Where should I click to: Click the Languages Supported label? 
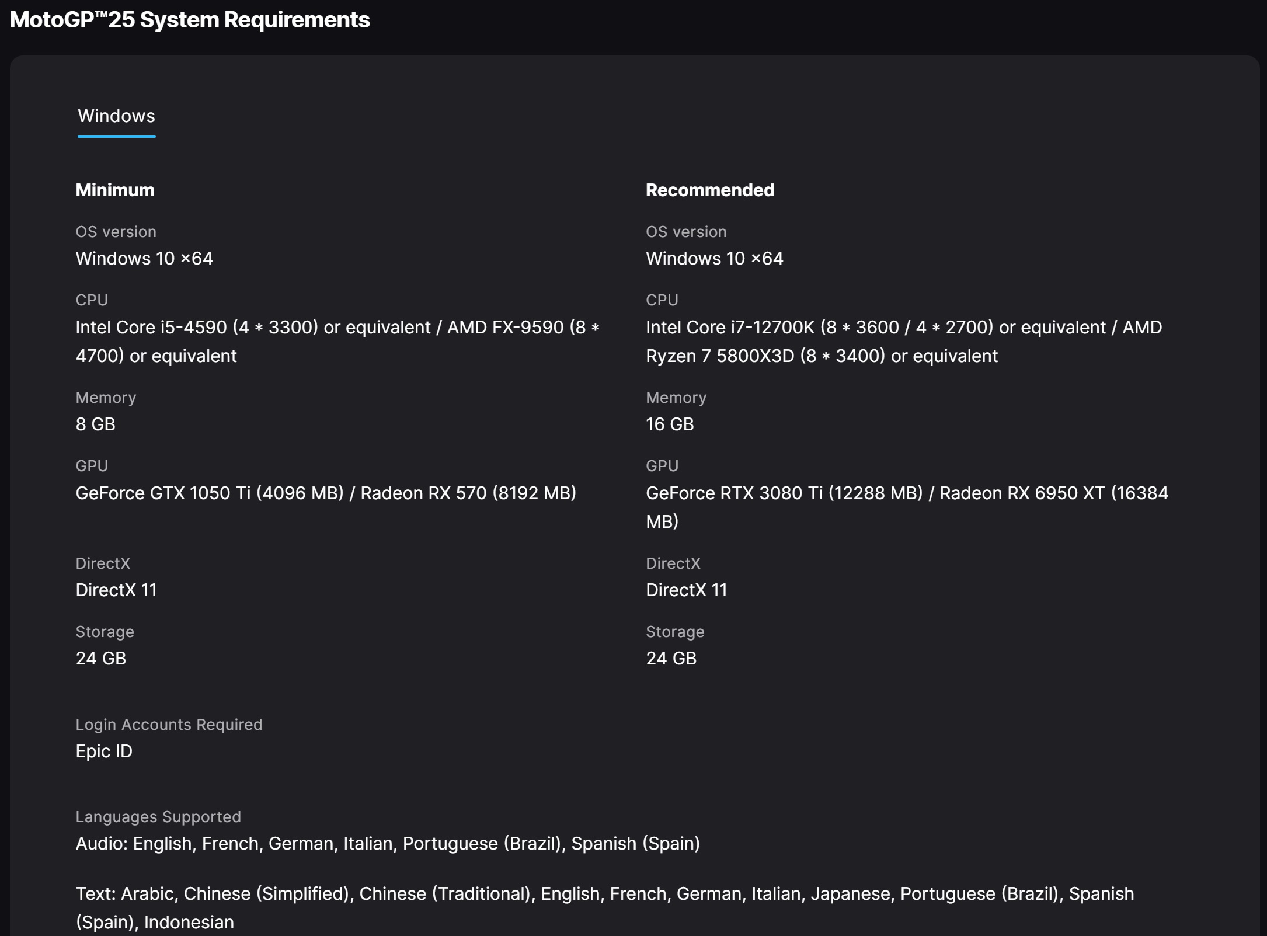[158, 816]
